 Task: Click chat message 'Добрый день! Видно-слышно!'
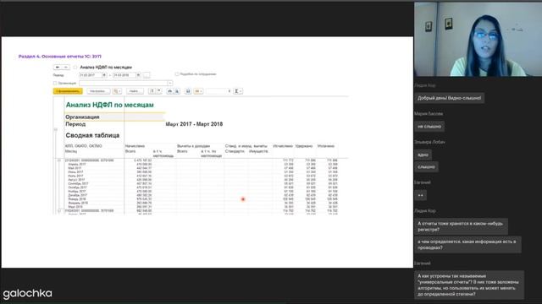click(x=449, y=98)
